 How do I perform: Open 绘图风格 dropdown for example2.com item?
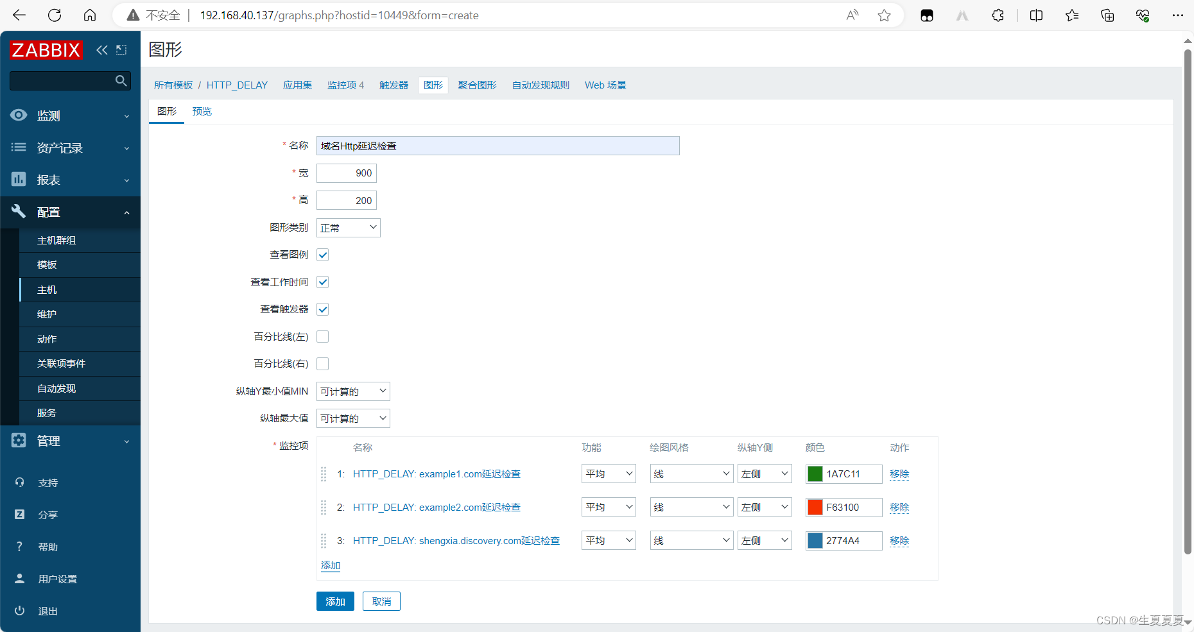pyautogui.click(x=691, y=507)
